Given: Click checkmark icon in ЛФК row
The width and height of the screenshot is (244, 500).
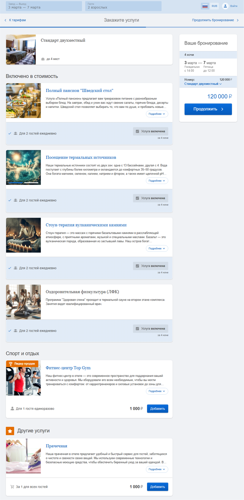Looking at the screenshot, I should pyautogui.click(x=10, y=331).
